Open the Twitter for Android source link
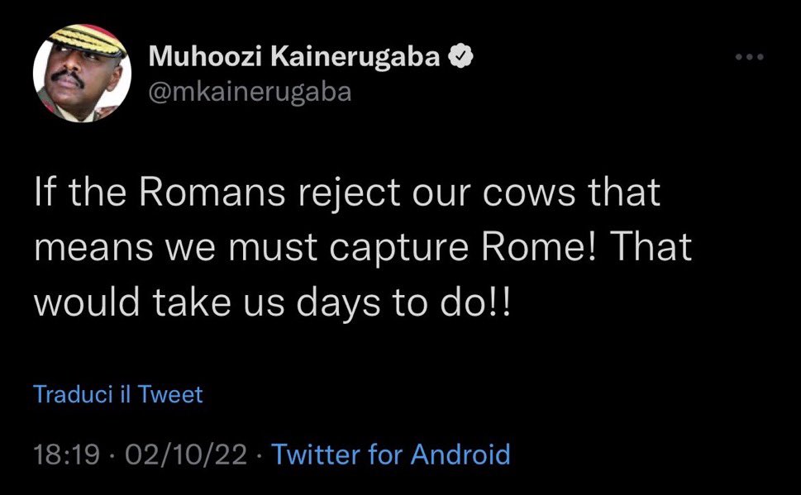Screen dimensions: 801x495 (390, 454)
